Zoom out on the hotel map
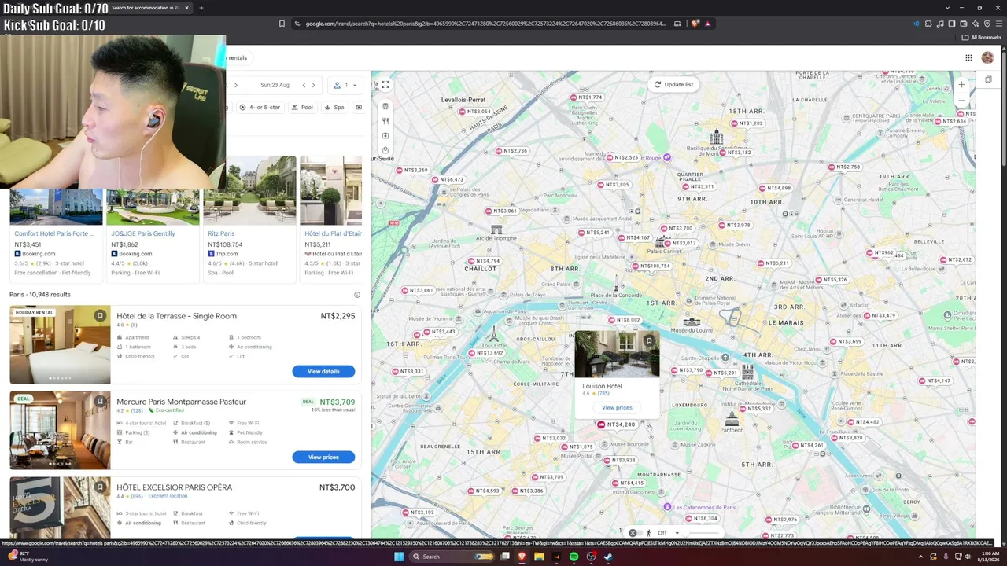 tap(961, 101)
